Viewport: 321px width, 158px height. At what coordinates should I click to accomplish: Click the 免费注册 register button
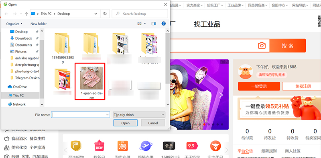click(303, 86)
